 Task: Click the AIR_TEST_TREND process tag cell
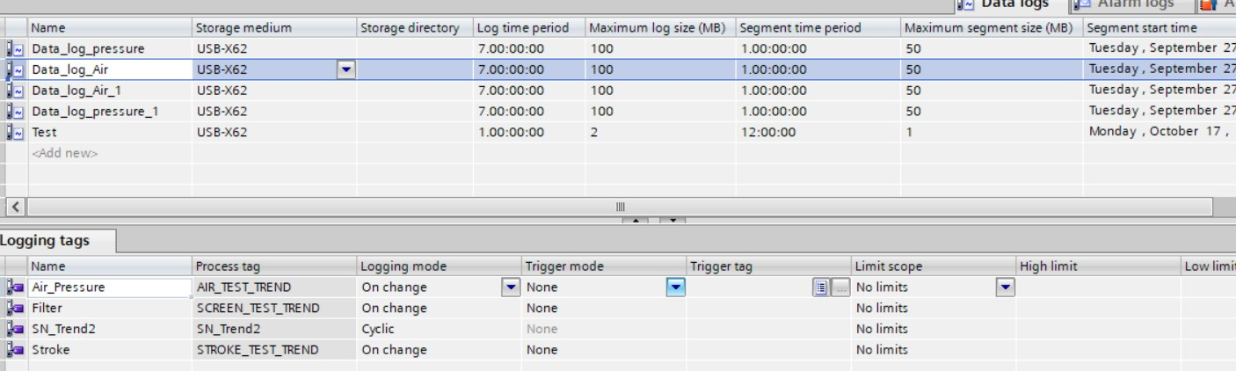coord(273,287)
